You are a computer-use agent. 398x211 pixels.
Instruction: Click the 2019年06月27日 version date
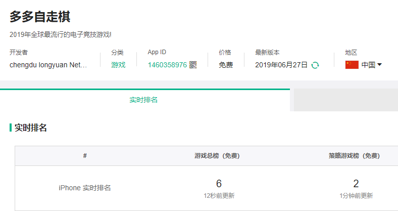point(281,65)
